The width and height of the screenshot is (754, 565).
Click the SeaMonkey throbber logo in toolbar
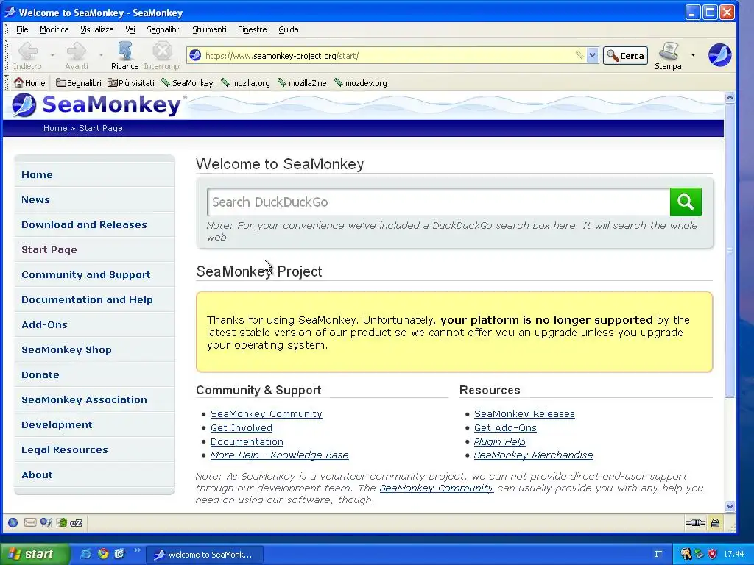719,54
